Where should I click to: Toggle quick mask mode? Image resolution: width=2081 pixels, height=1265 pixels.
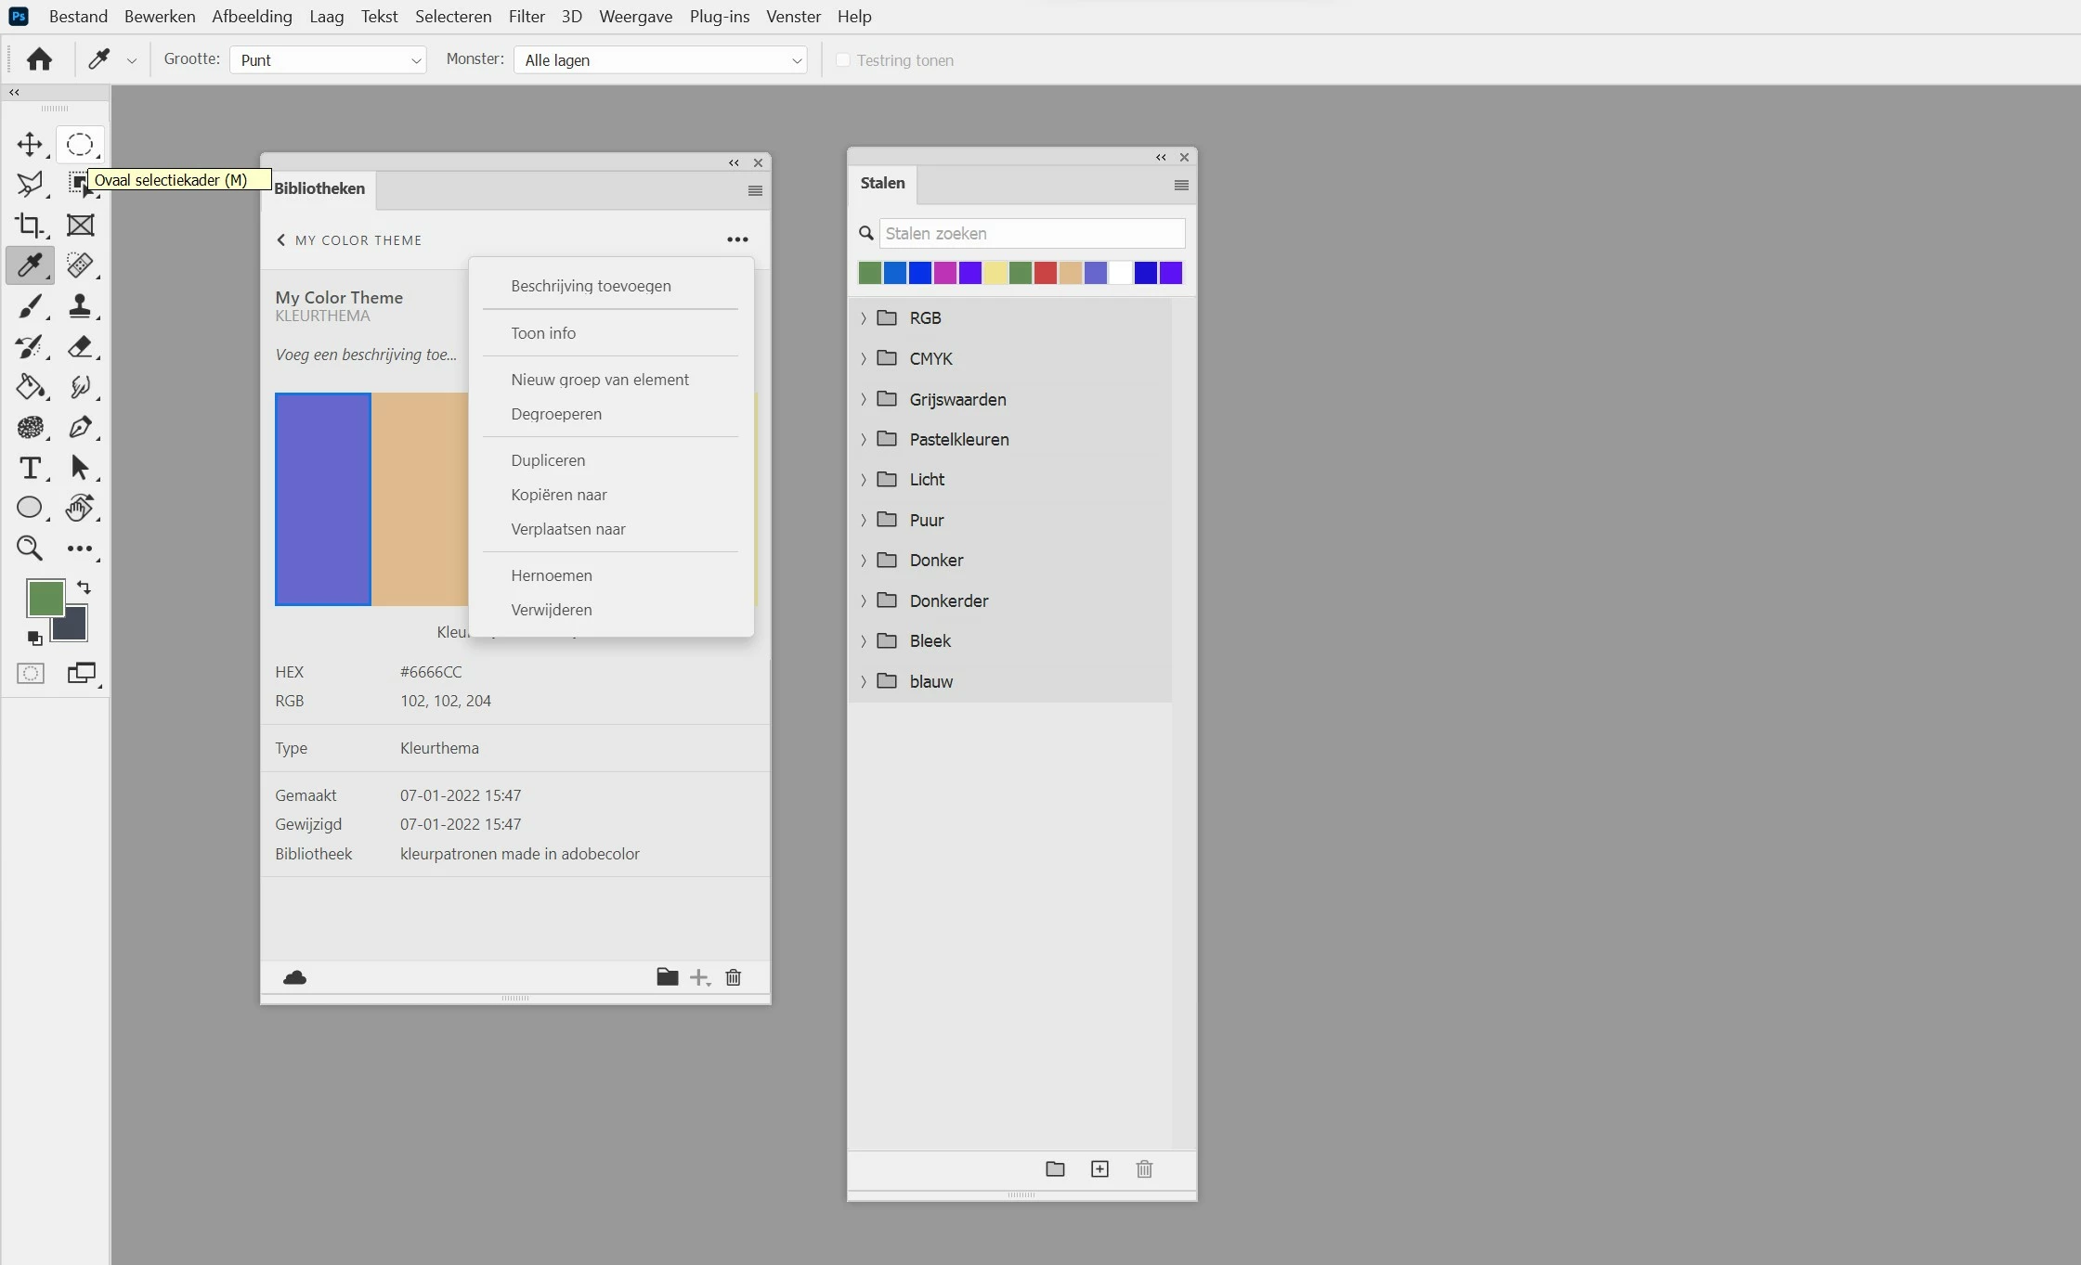pos(30,673)
